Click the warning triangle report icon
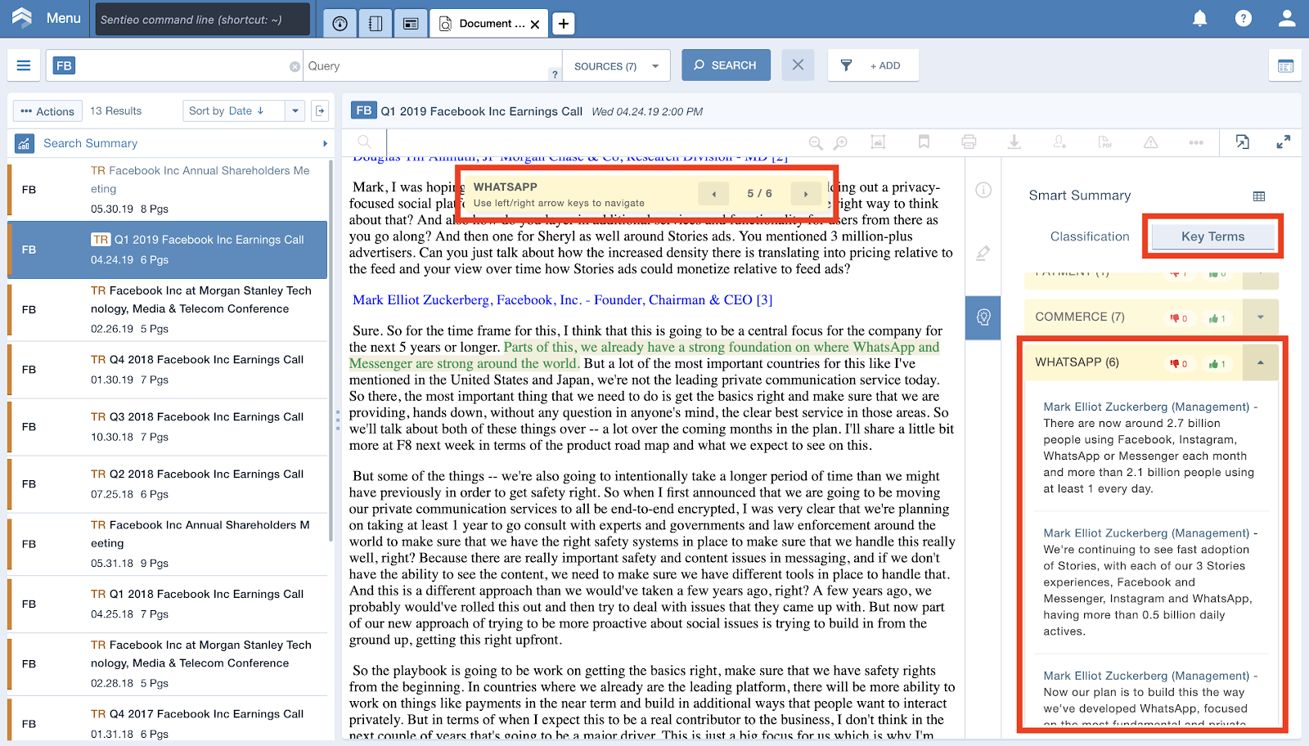 coord(1150,142)
